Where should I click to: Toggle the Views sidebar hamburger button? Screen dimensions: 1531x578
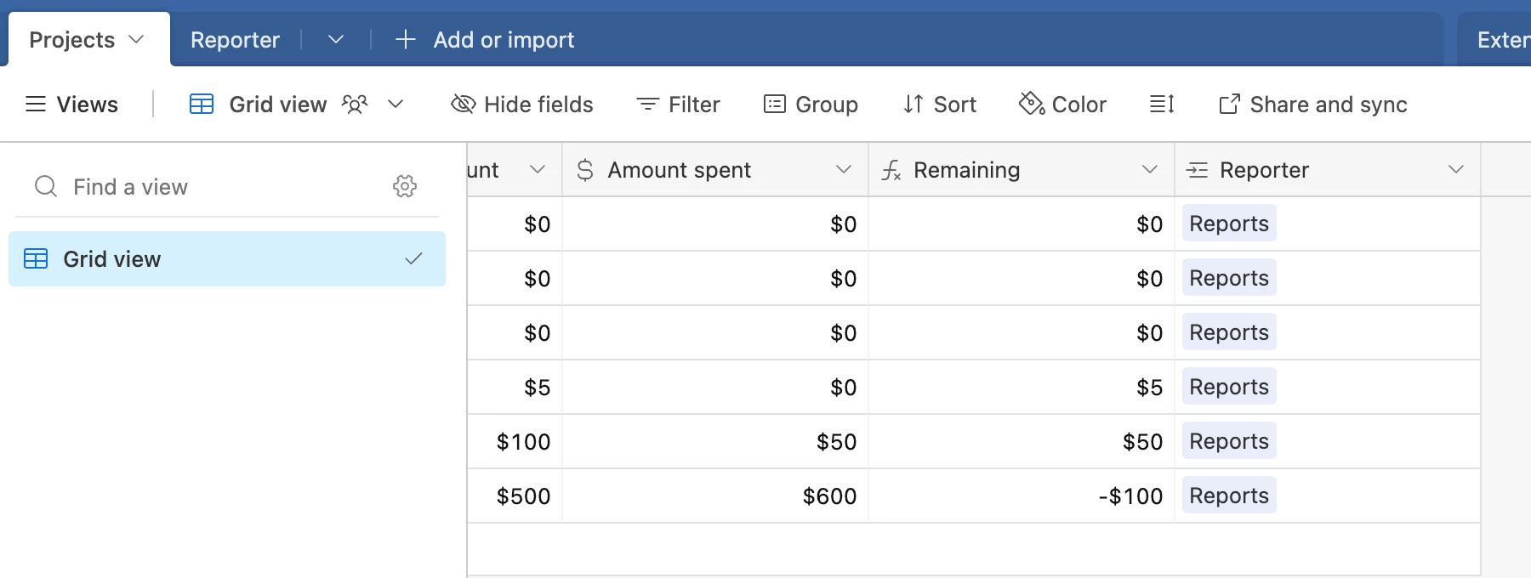36,105
